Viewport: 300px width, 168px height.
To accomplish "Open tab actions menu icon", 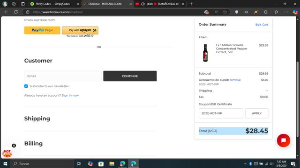I will click(23, 4).
